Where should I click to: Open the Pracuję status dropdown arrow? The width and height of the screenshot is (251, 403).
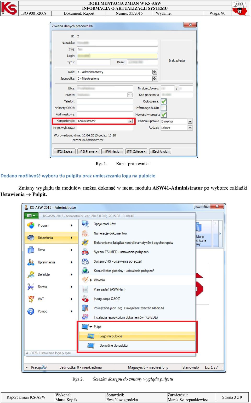(27, 367)
